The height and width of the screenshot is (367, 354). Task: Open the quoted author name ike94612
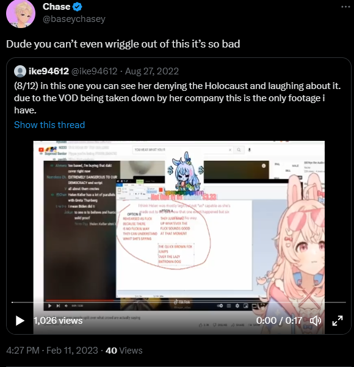[x=49, y=71]
